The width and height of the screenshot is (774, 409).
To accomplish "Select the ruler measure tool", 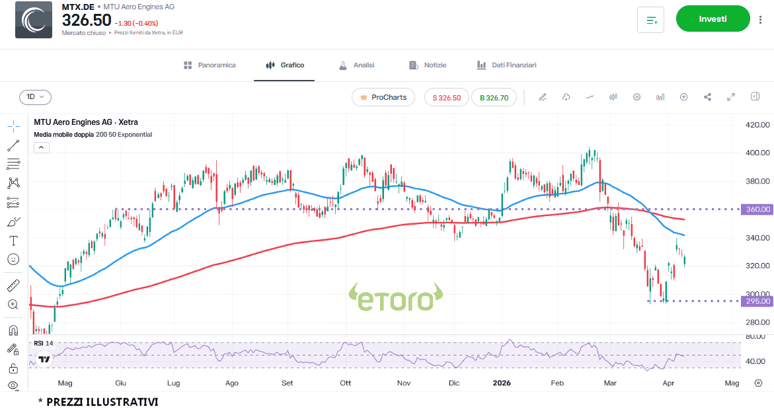I will 13,285.
